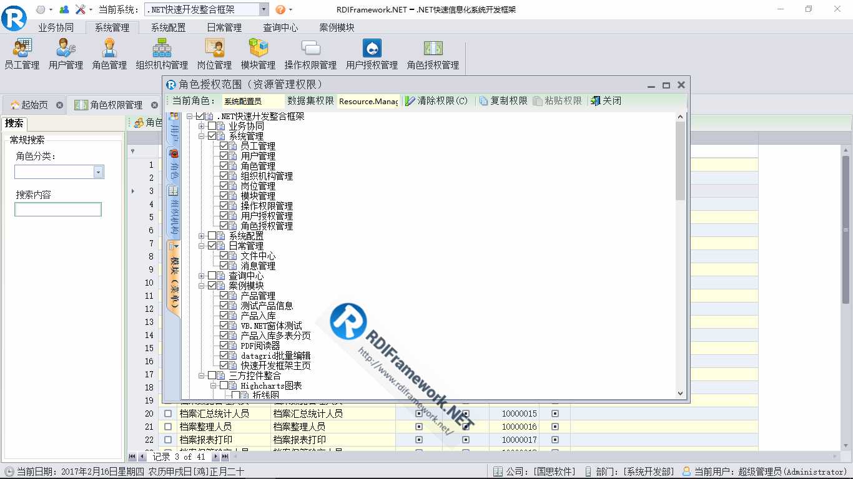Click the 角色 vertical side tab
The width and height of the screenshot is (853, 479).
174,165
